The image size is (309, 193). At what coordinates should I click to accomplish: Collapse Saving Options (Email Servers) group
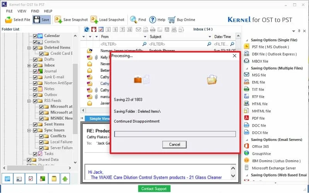pyautogui.click(x=246, y=140)
